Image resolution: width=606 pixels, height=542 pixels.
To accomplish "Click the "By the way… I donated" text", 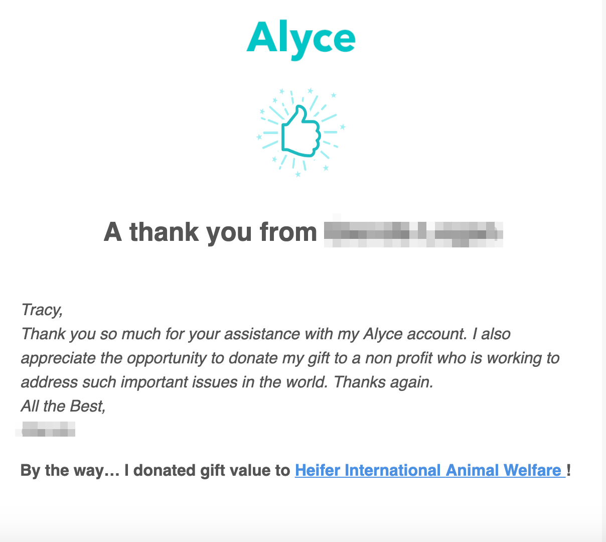I will point(155,470).
